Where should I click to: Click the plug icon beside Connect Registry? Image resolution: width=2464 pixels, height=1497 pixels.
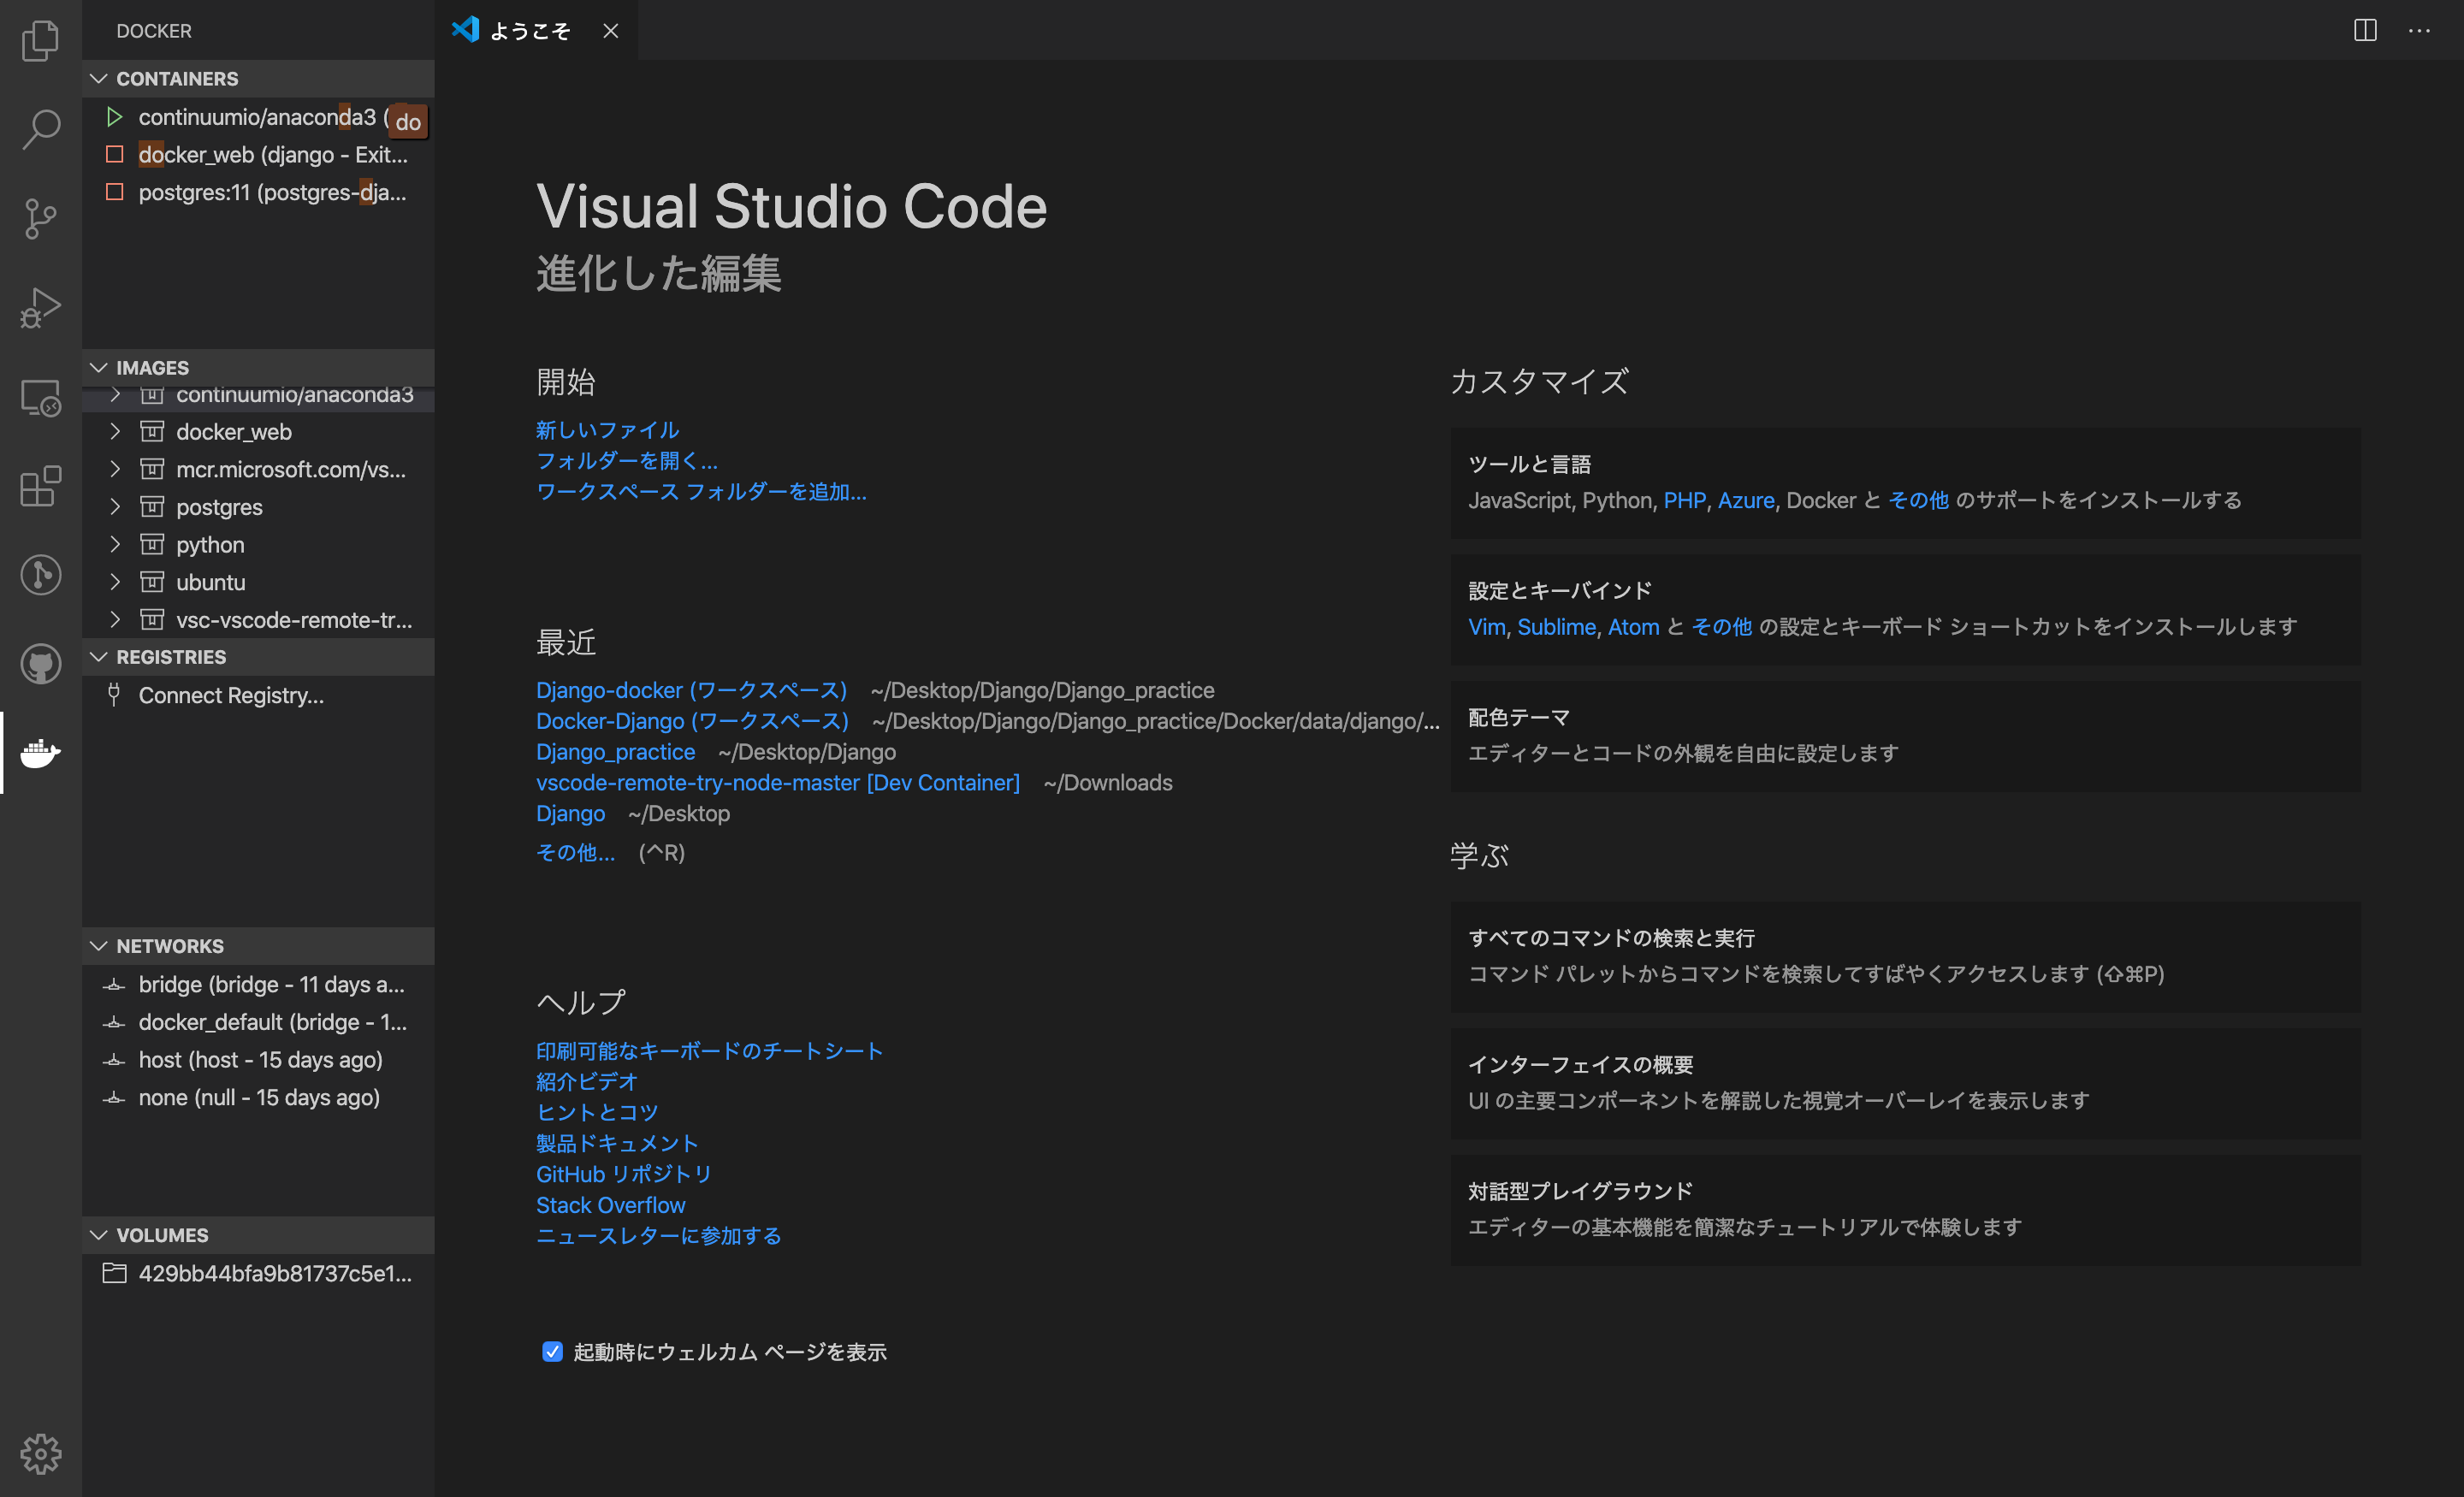point(114,695)
